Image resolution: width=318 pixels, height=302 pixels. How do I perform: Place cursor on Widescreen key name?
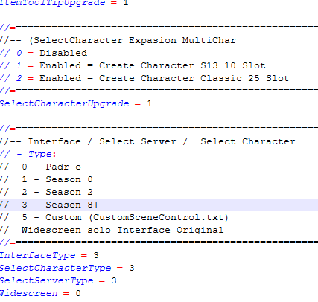coord(28,293)
